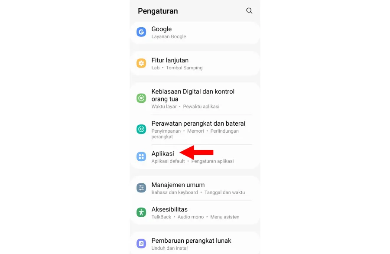Tap the purple Pembaruan perangkat lunak icon
Screen dimensions: 390x254
(141, 244)
